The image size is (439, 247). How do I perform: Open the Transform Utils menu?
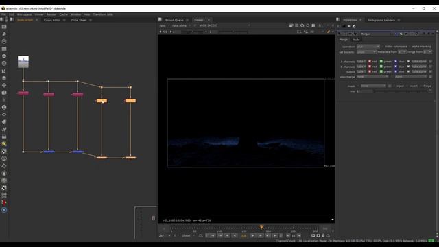point(103,14)
